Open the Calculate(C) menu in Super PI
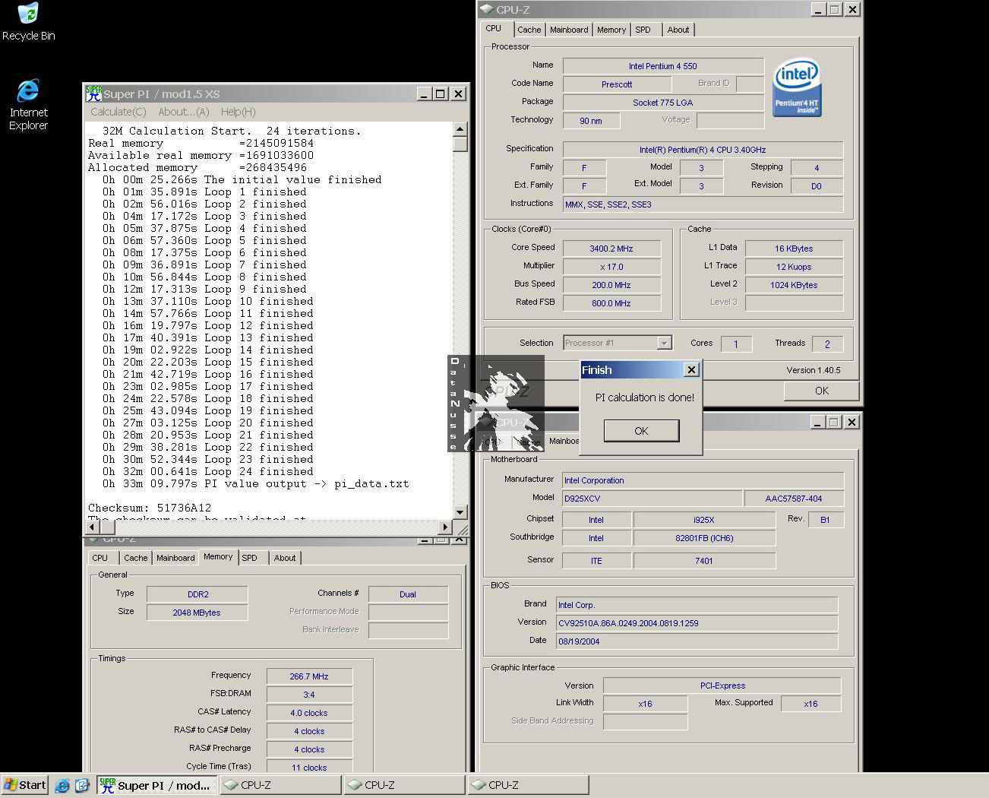 tap(118, 112)
